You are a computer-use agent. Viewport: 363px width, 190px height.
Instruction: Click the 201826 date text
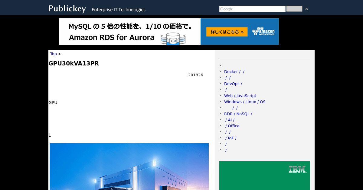195,75
